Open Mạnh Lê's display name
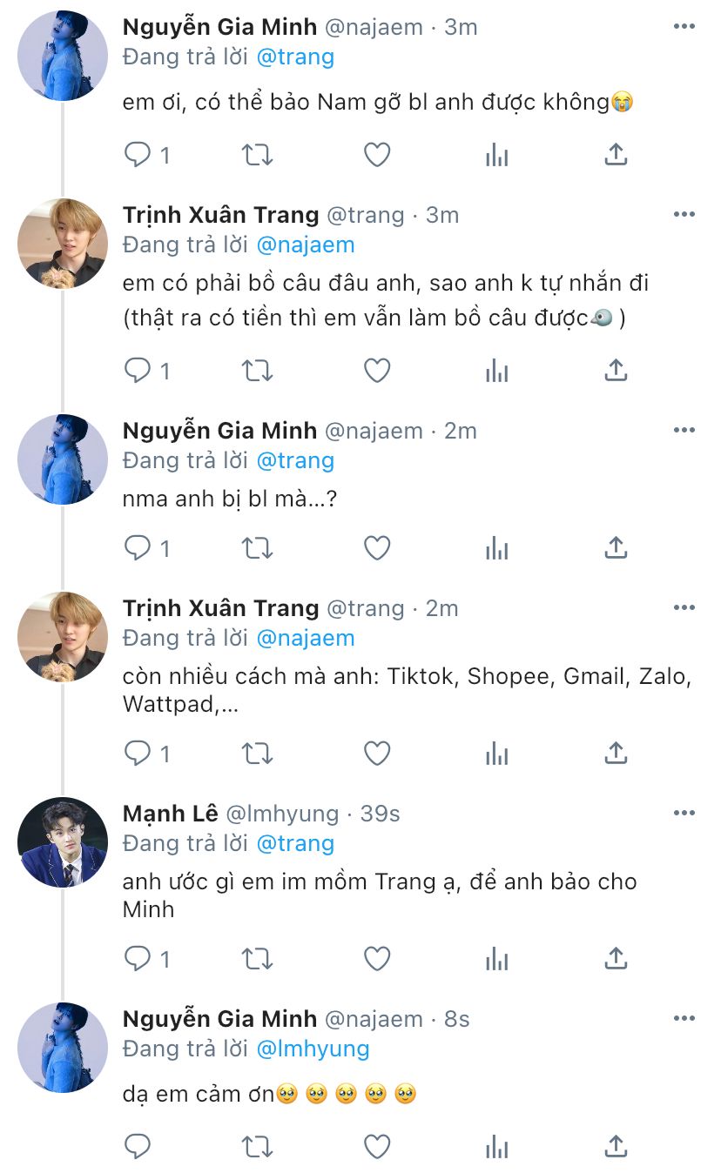This screenshot has height=1173, width=721. [170, 813]
